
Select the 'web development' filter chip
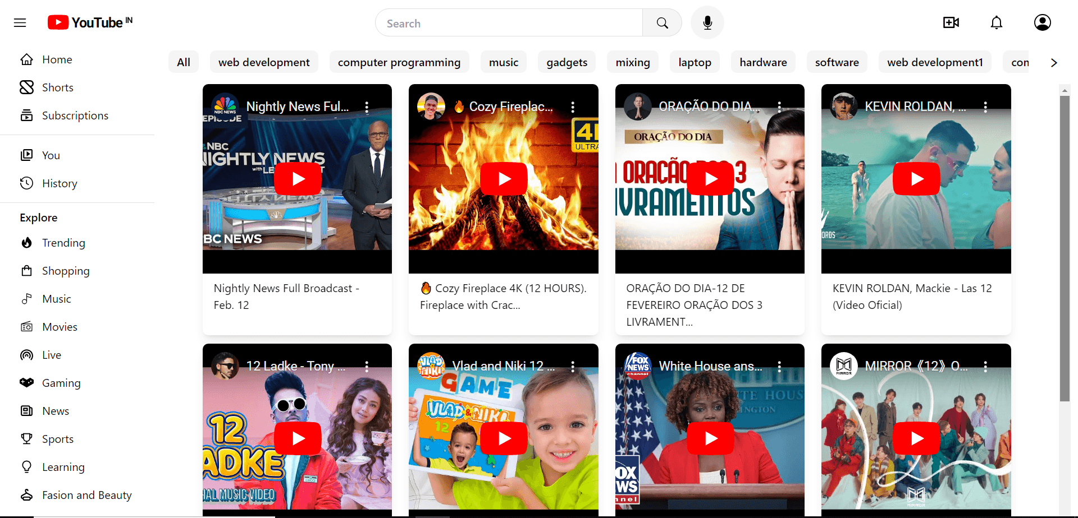pyautogui.click(x=264, y=62)
